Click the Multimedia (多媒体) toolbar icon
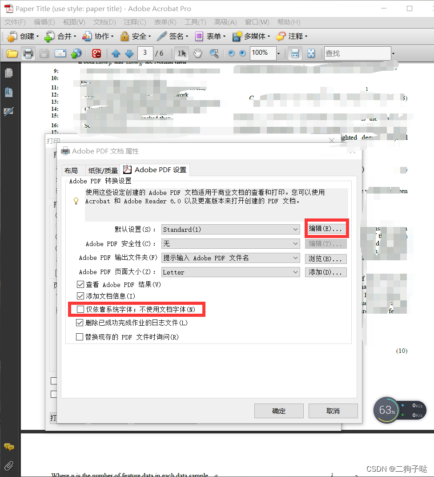 pyautogui.click(x=251, y=36)
